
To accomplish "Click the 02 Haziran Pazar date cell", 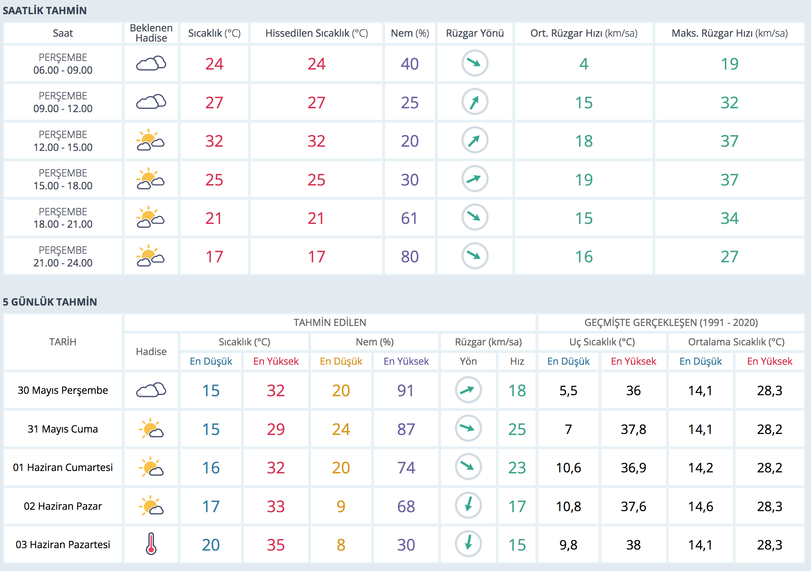I will (x=63, y=506).
